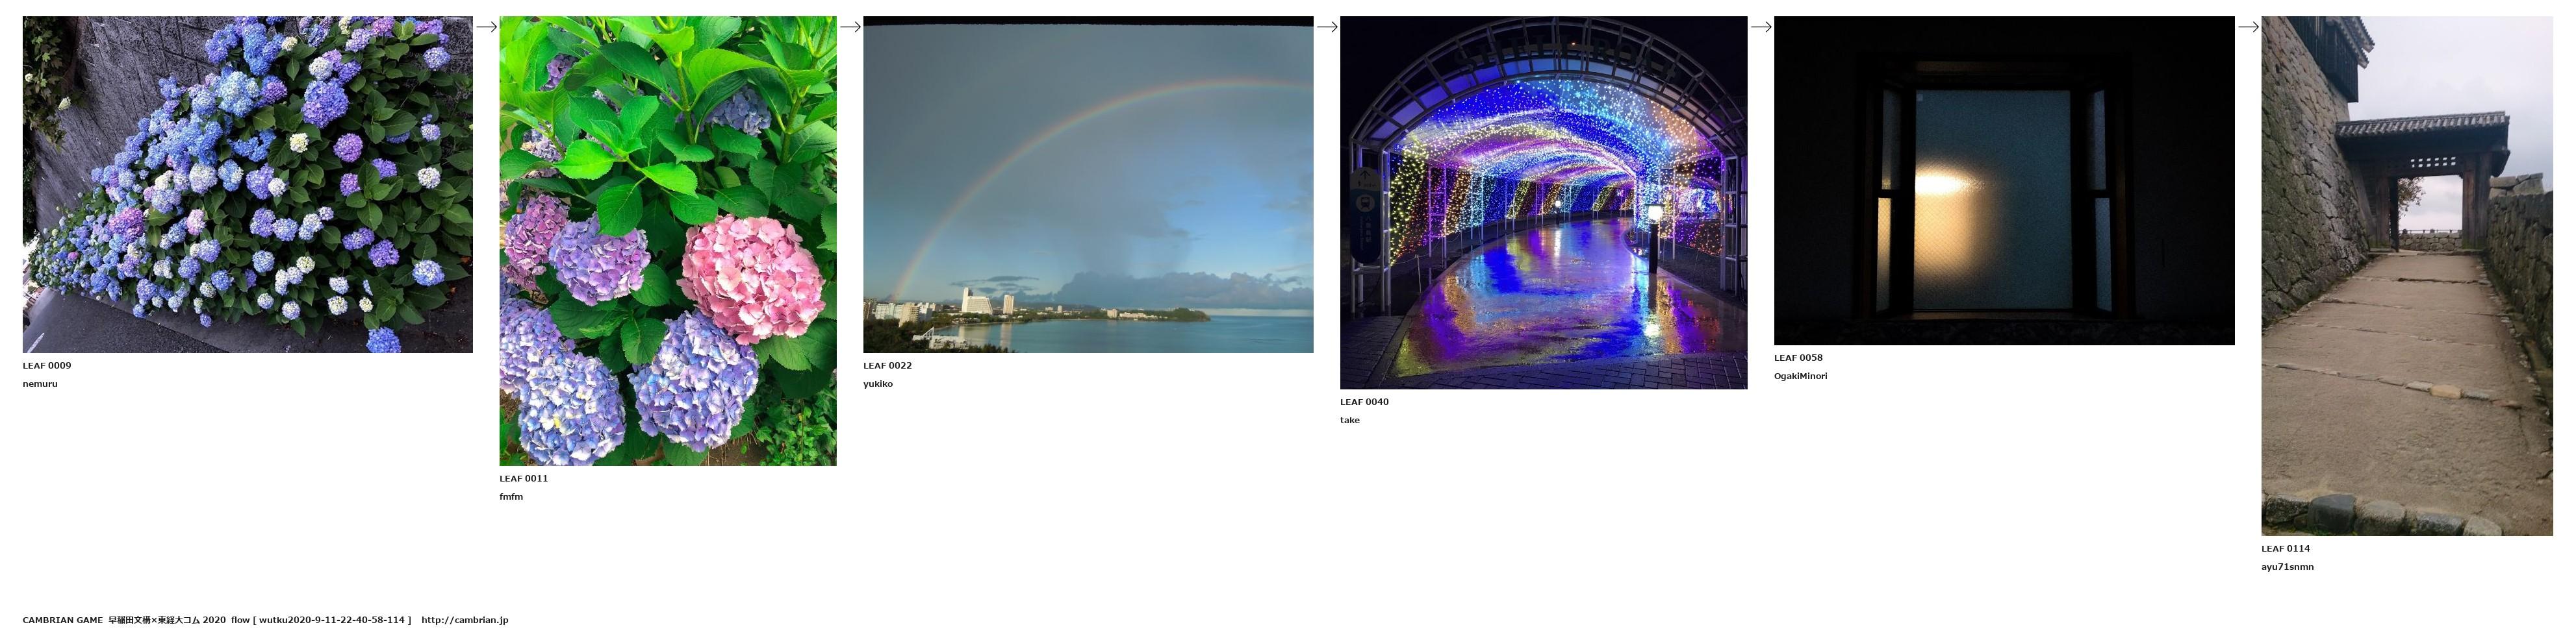Click author name ayu71snmn
The image size is (2576, 636).
pos(2287,566)
